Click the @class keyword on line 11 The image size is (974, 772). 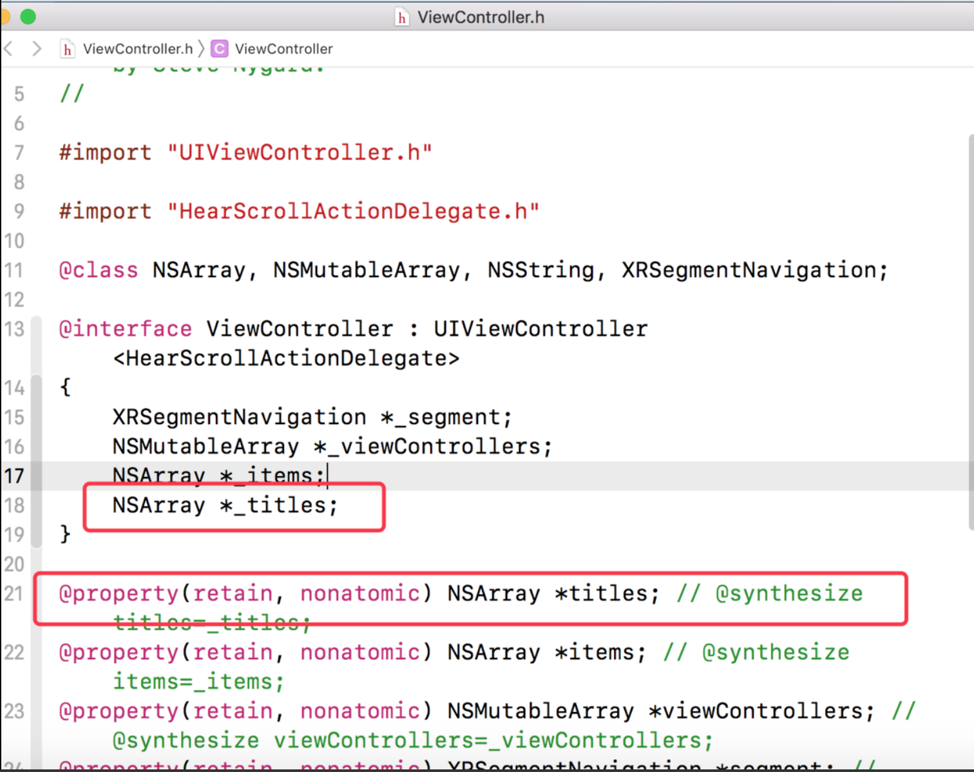tap(99, 270)
